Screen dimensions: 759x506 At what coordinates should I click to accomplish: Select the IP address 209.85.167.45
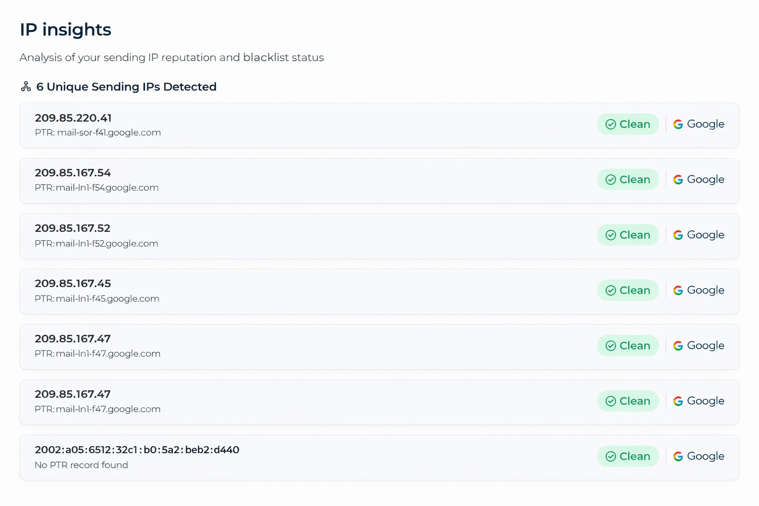point(73,283)
